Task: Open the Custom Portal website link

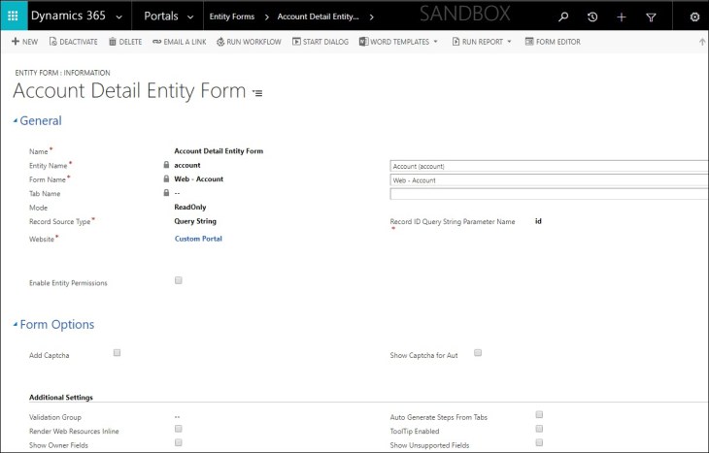Action: coord(198,239)
